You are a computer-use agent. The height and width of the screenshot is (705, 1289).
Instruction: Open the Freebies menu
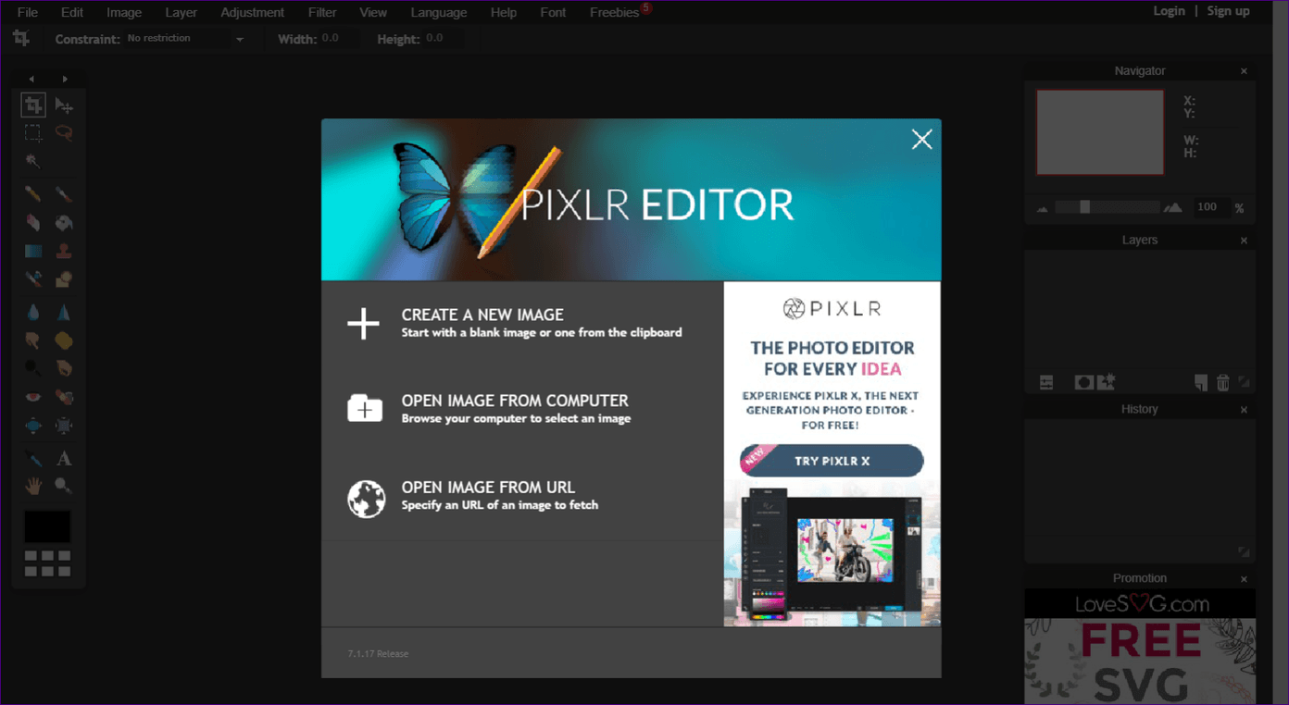tap(615, 12)
